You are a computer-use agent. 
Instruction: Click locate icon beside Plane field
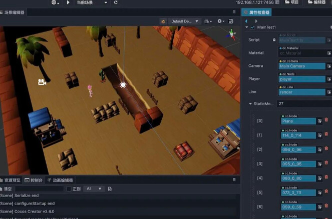point(319,121)
